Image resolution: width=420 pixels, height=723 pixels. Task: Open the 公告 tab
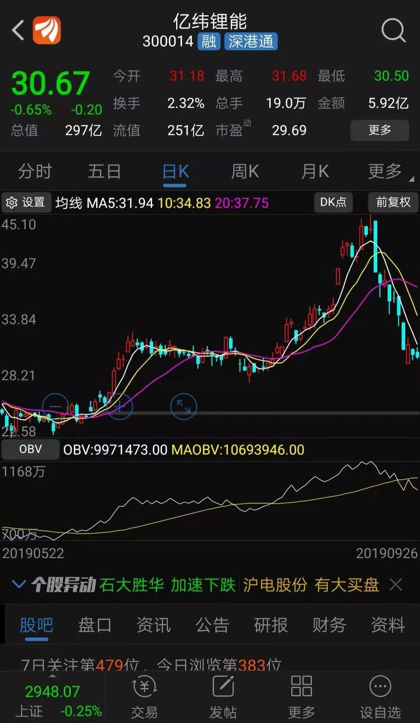(x=212, y=625)
